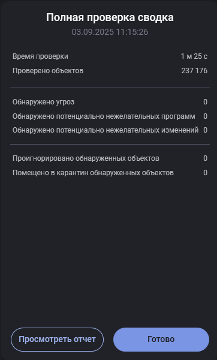Click the divider below Проверено объектов
Screen dimensions: 217x360
tap(110, 88)
